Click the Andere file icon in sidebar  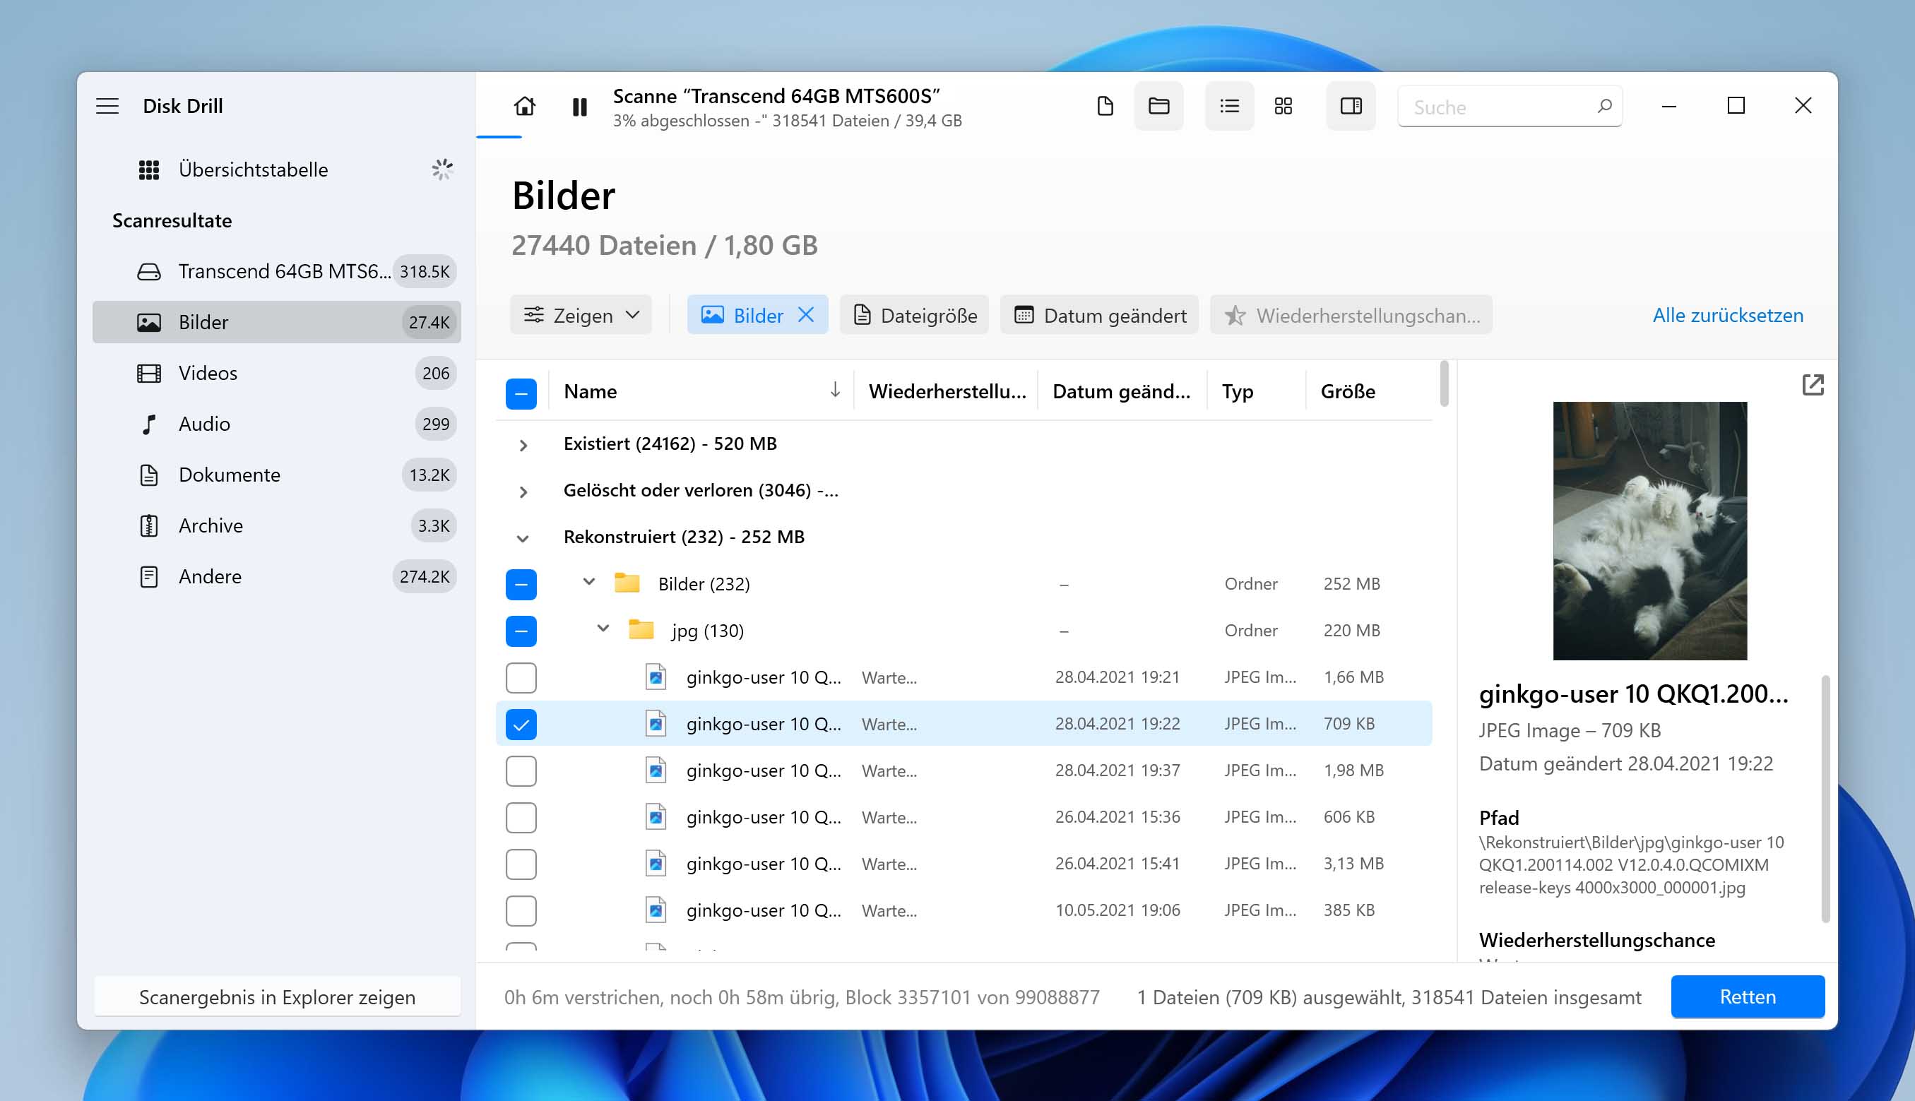[149, 577]
